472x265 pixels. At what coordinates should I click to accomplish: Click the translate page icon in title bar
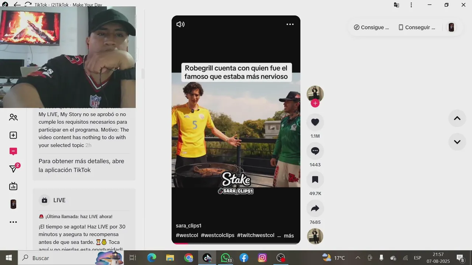(396, 5)
